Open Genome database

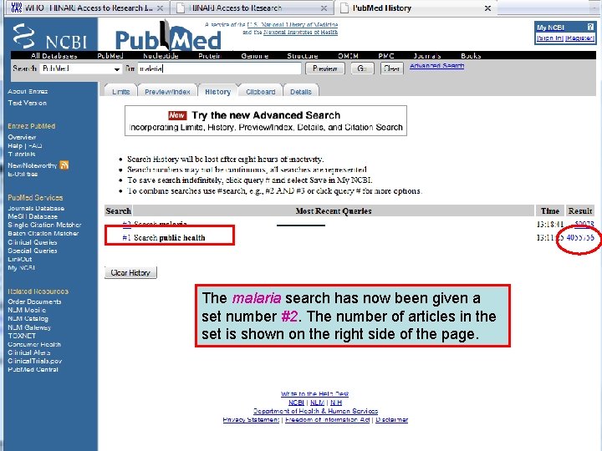coord(254,56)
